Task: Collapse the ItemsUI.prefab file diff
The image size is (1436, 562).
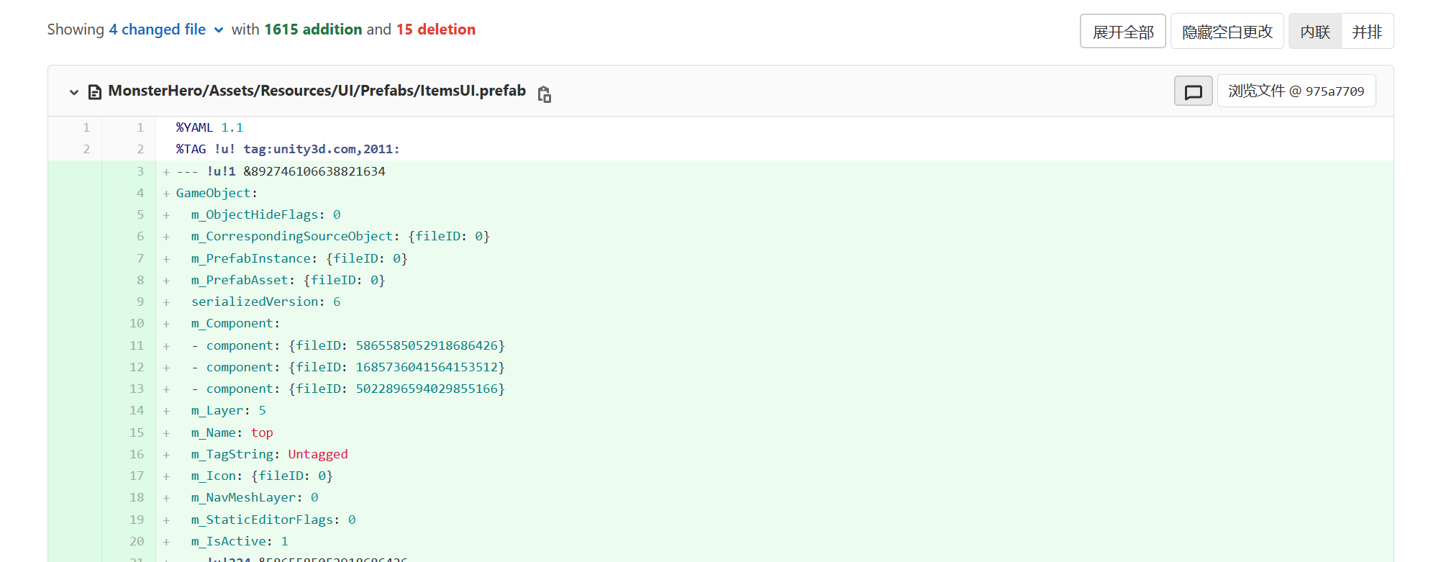Action: [x=73, y=92]
